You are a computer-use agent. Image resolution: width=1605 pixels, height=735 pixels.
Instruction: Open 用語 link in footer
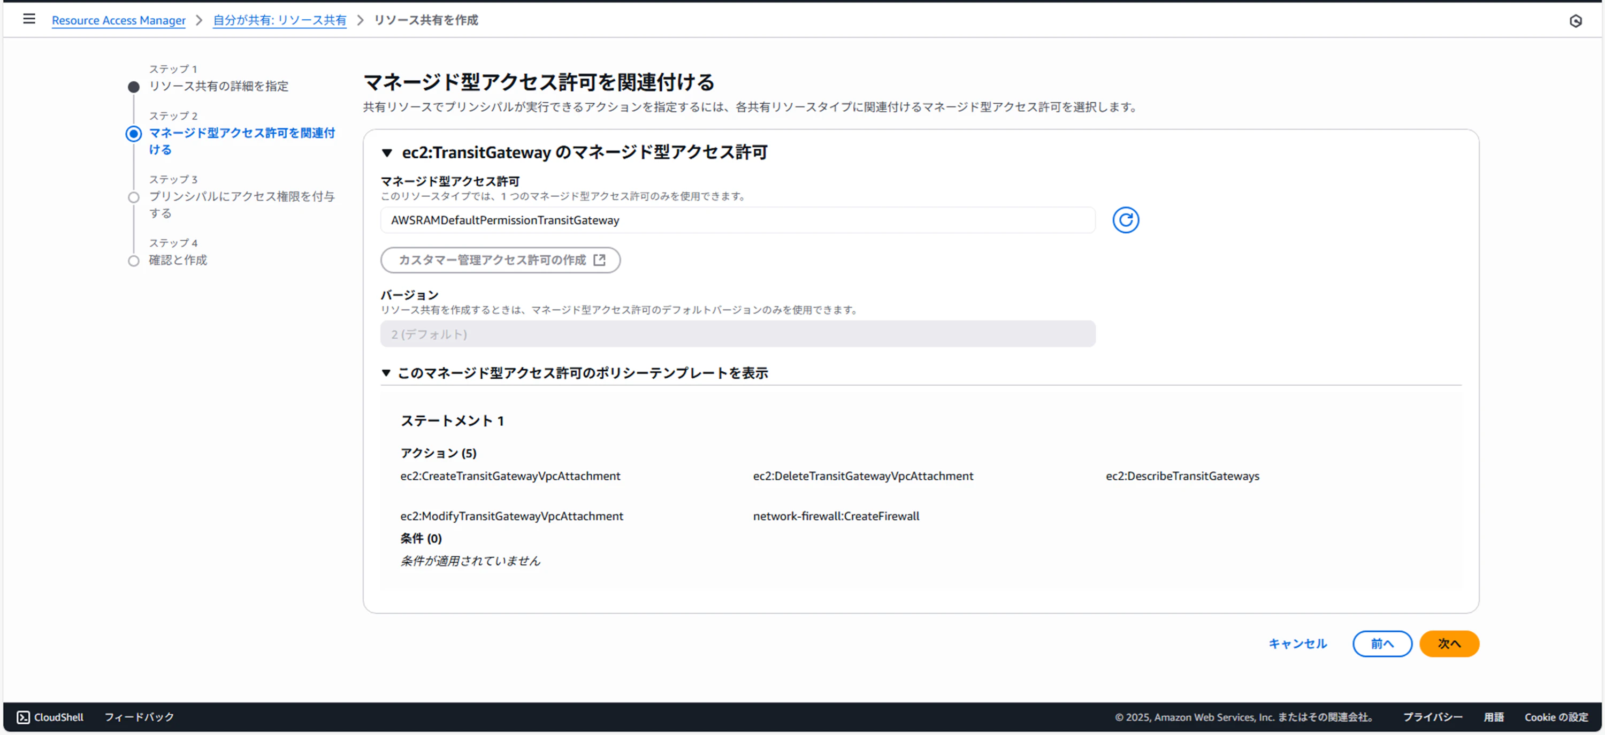point(1494,717)
